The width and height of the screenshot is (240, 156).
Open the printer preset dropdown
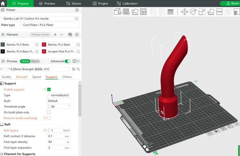pos(37,18)
